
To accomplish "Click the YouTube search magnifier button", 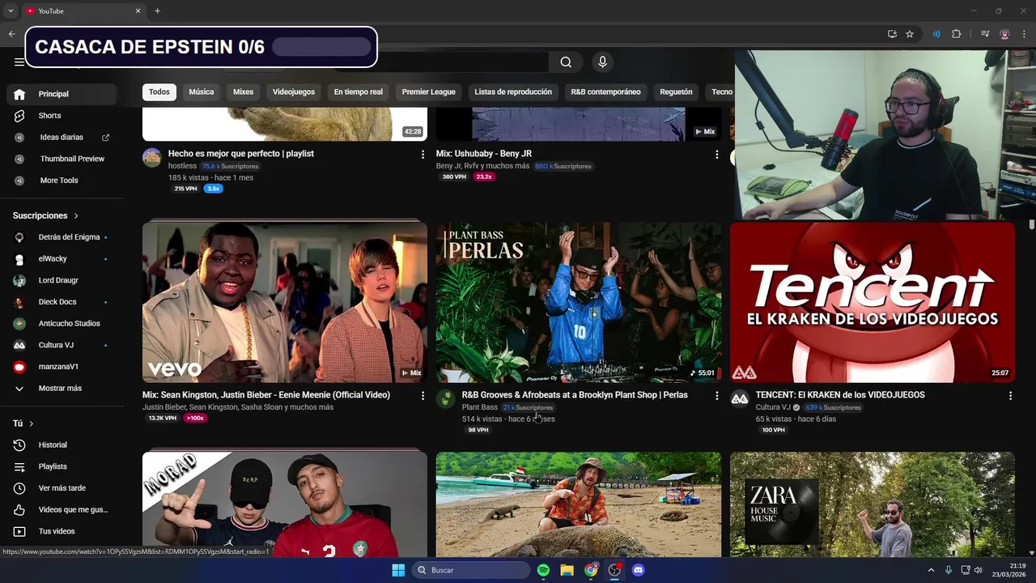I will [x=566, y=62].
